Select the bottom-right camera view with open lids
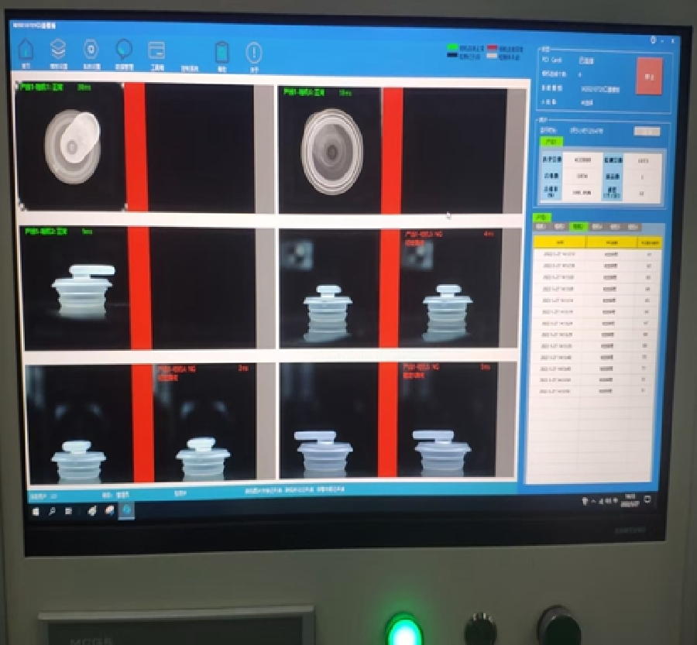Screen dimensions: 697x645 [398, 420]
